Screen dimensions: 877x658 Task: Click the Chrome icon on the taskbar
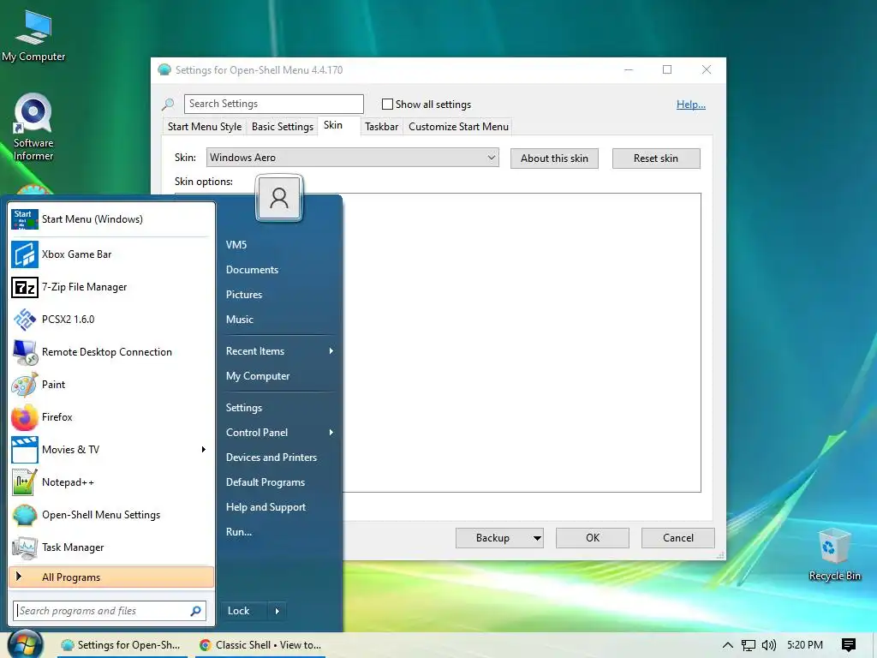(206, 645)
